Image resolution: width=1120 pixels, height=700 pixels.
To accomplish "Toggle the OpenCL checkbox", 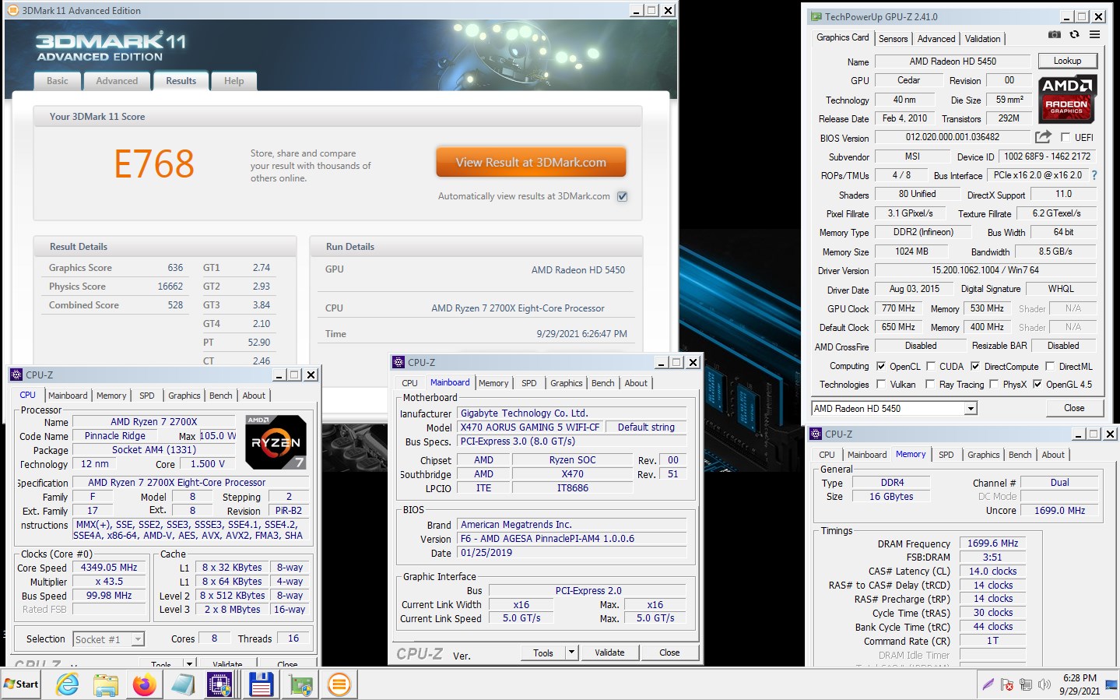I will 881,366.
